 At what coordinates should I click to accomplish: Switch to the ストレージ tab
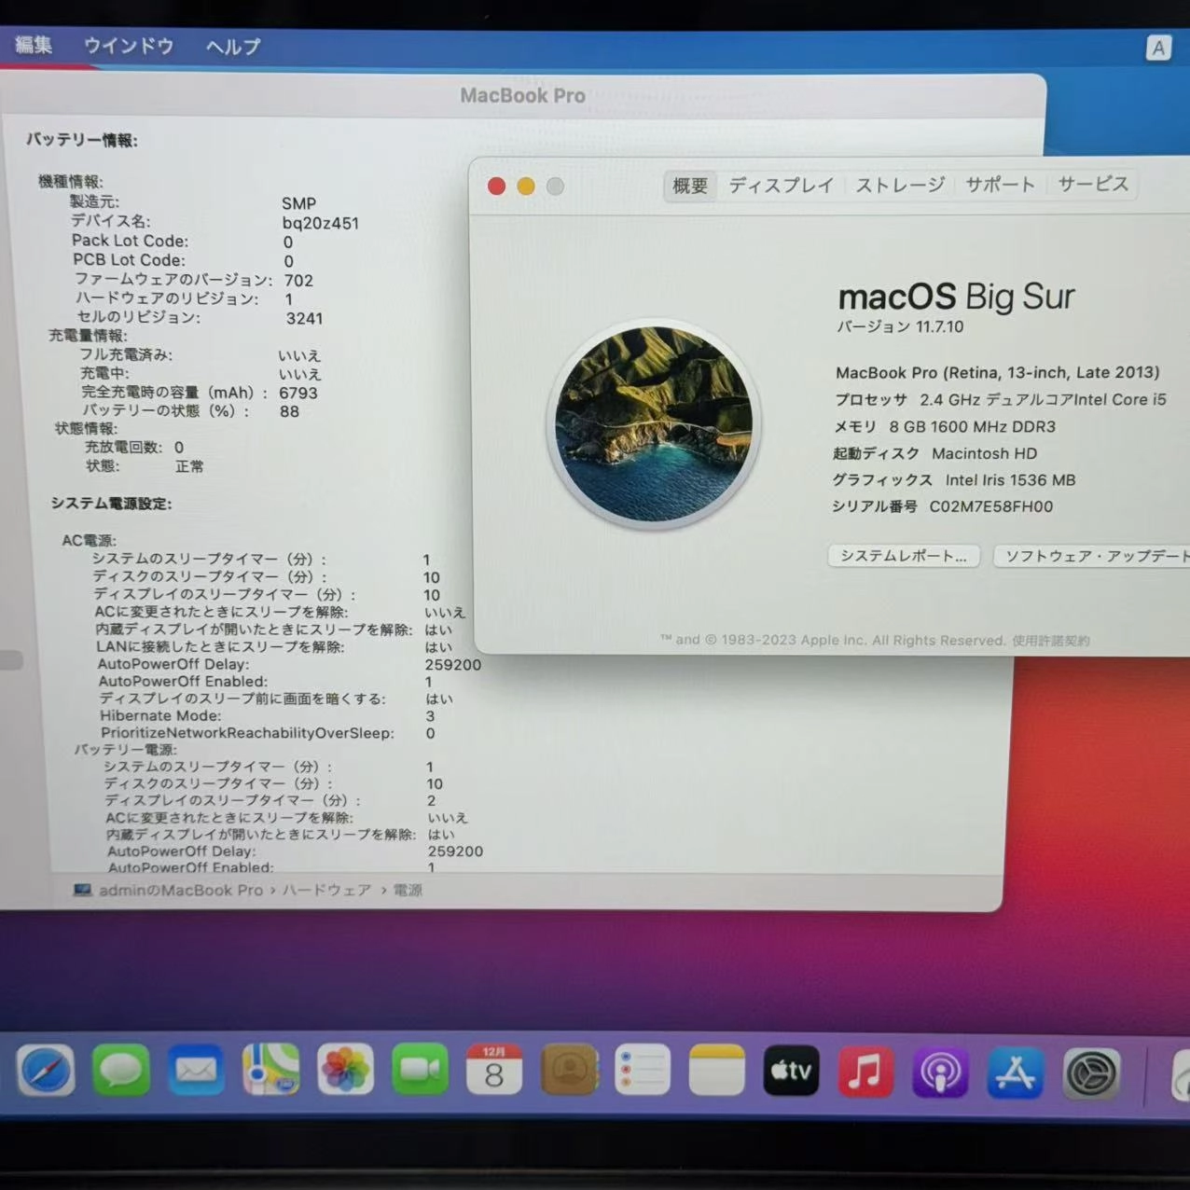pyautogui.click(x=898, y=185)
